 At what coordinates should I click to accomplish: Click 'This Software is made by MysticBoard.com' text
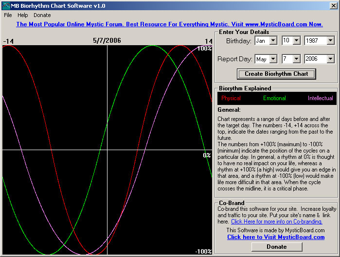coord(276,230)
